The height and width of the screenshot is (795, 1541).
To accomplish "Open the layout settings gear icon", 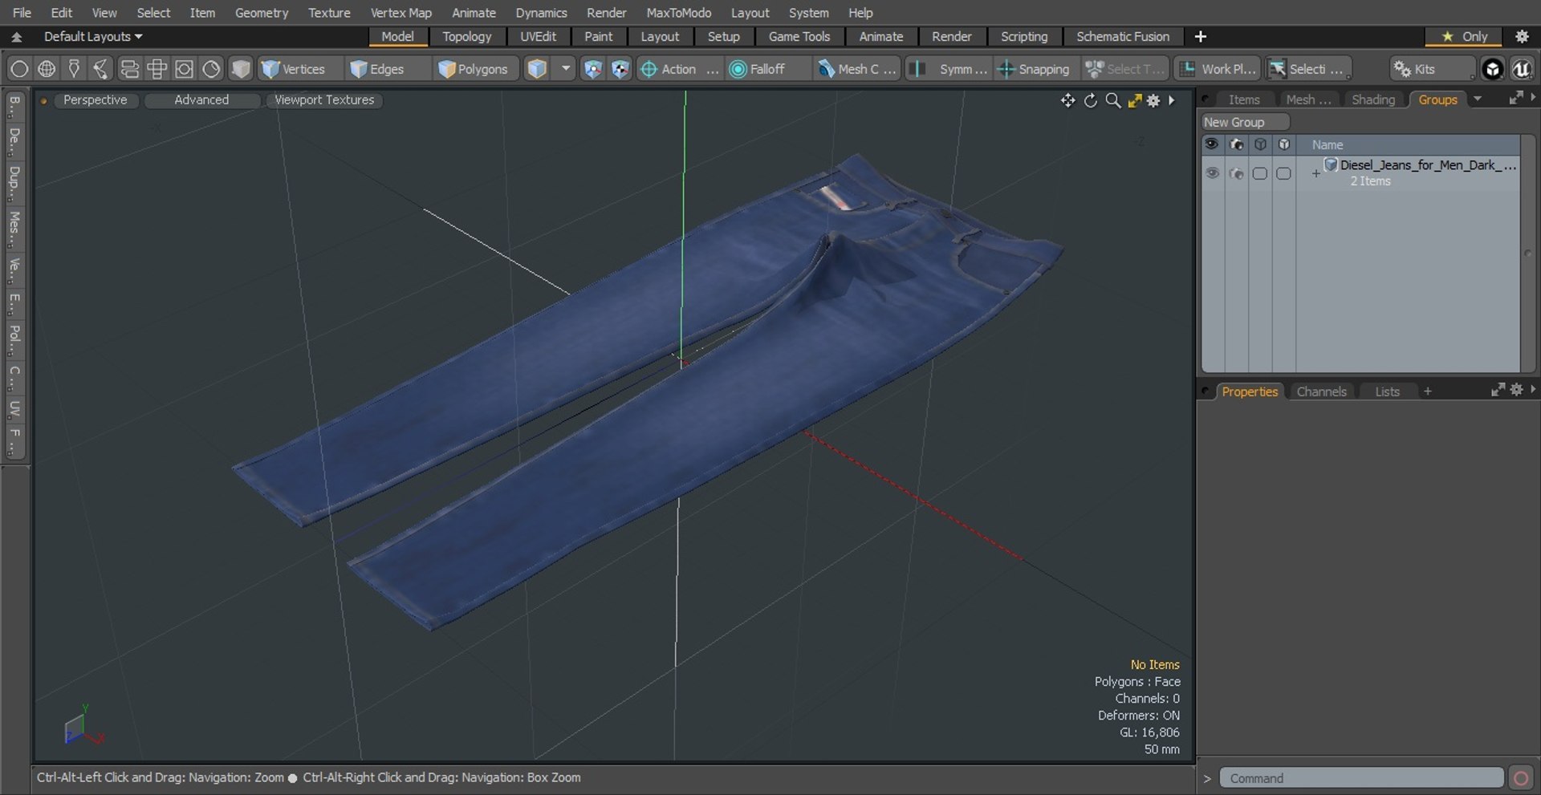I will coord(1522,37).
